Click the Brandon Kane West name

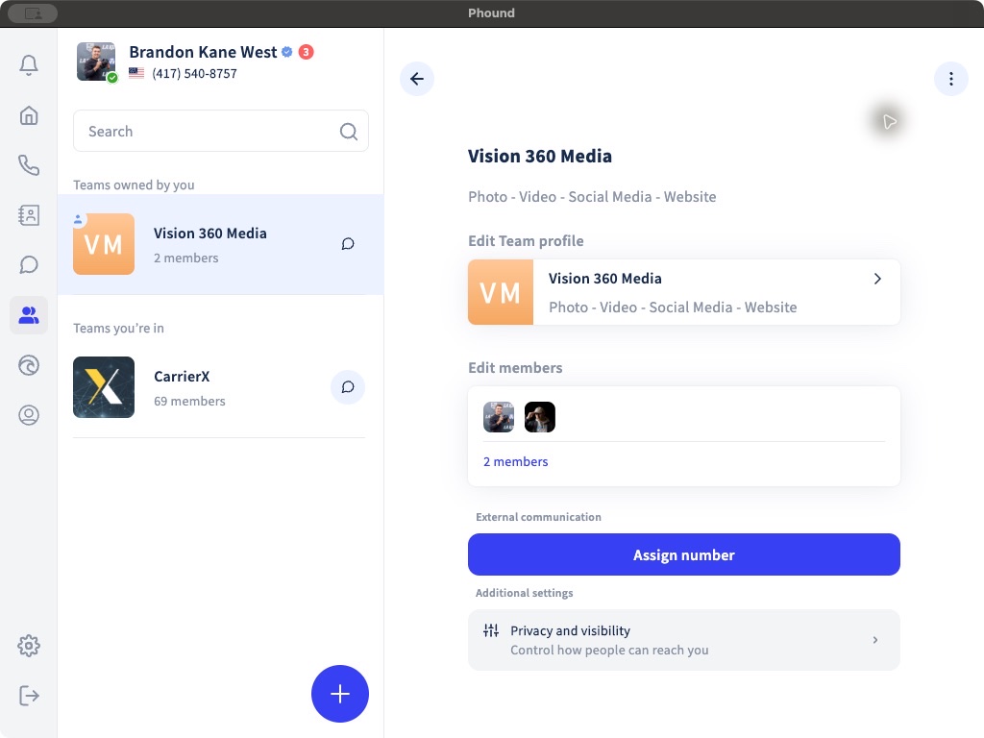tap(203, 52)
